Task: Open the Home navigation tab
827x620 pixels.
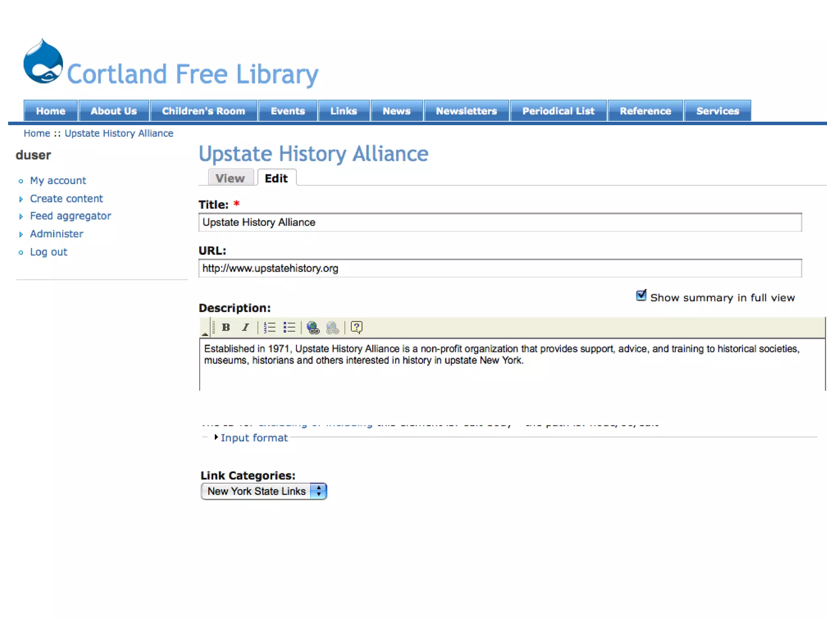Action: [51, 111]
